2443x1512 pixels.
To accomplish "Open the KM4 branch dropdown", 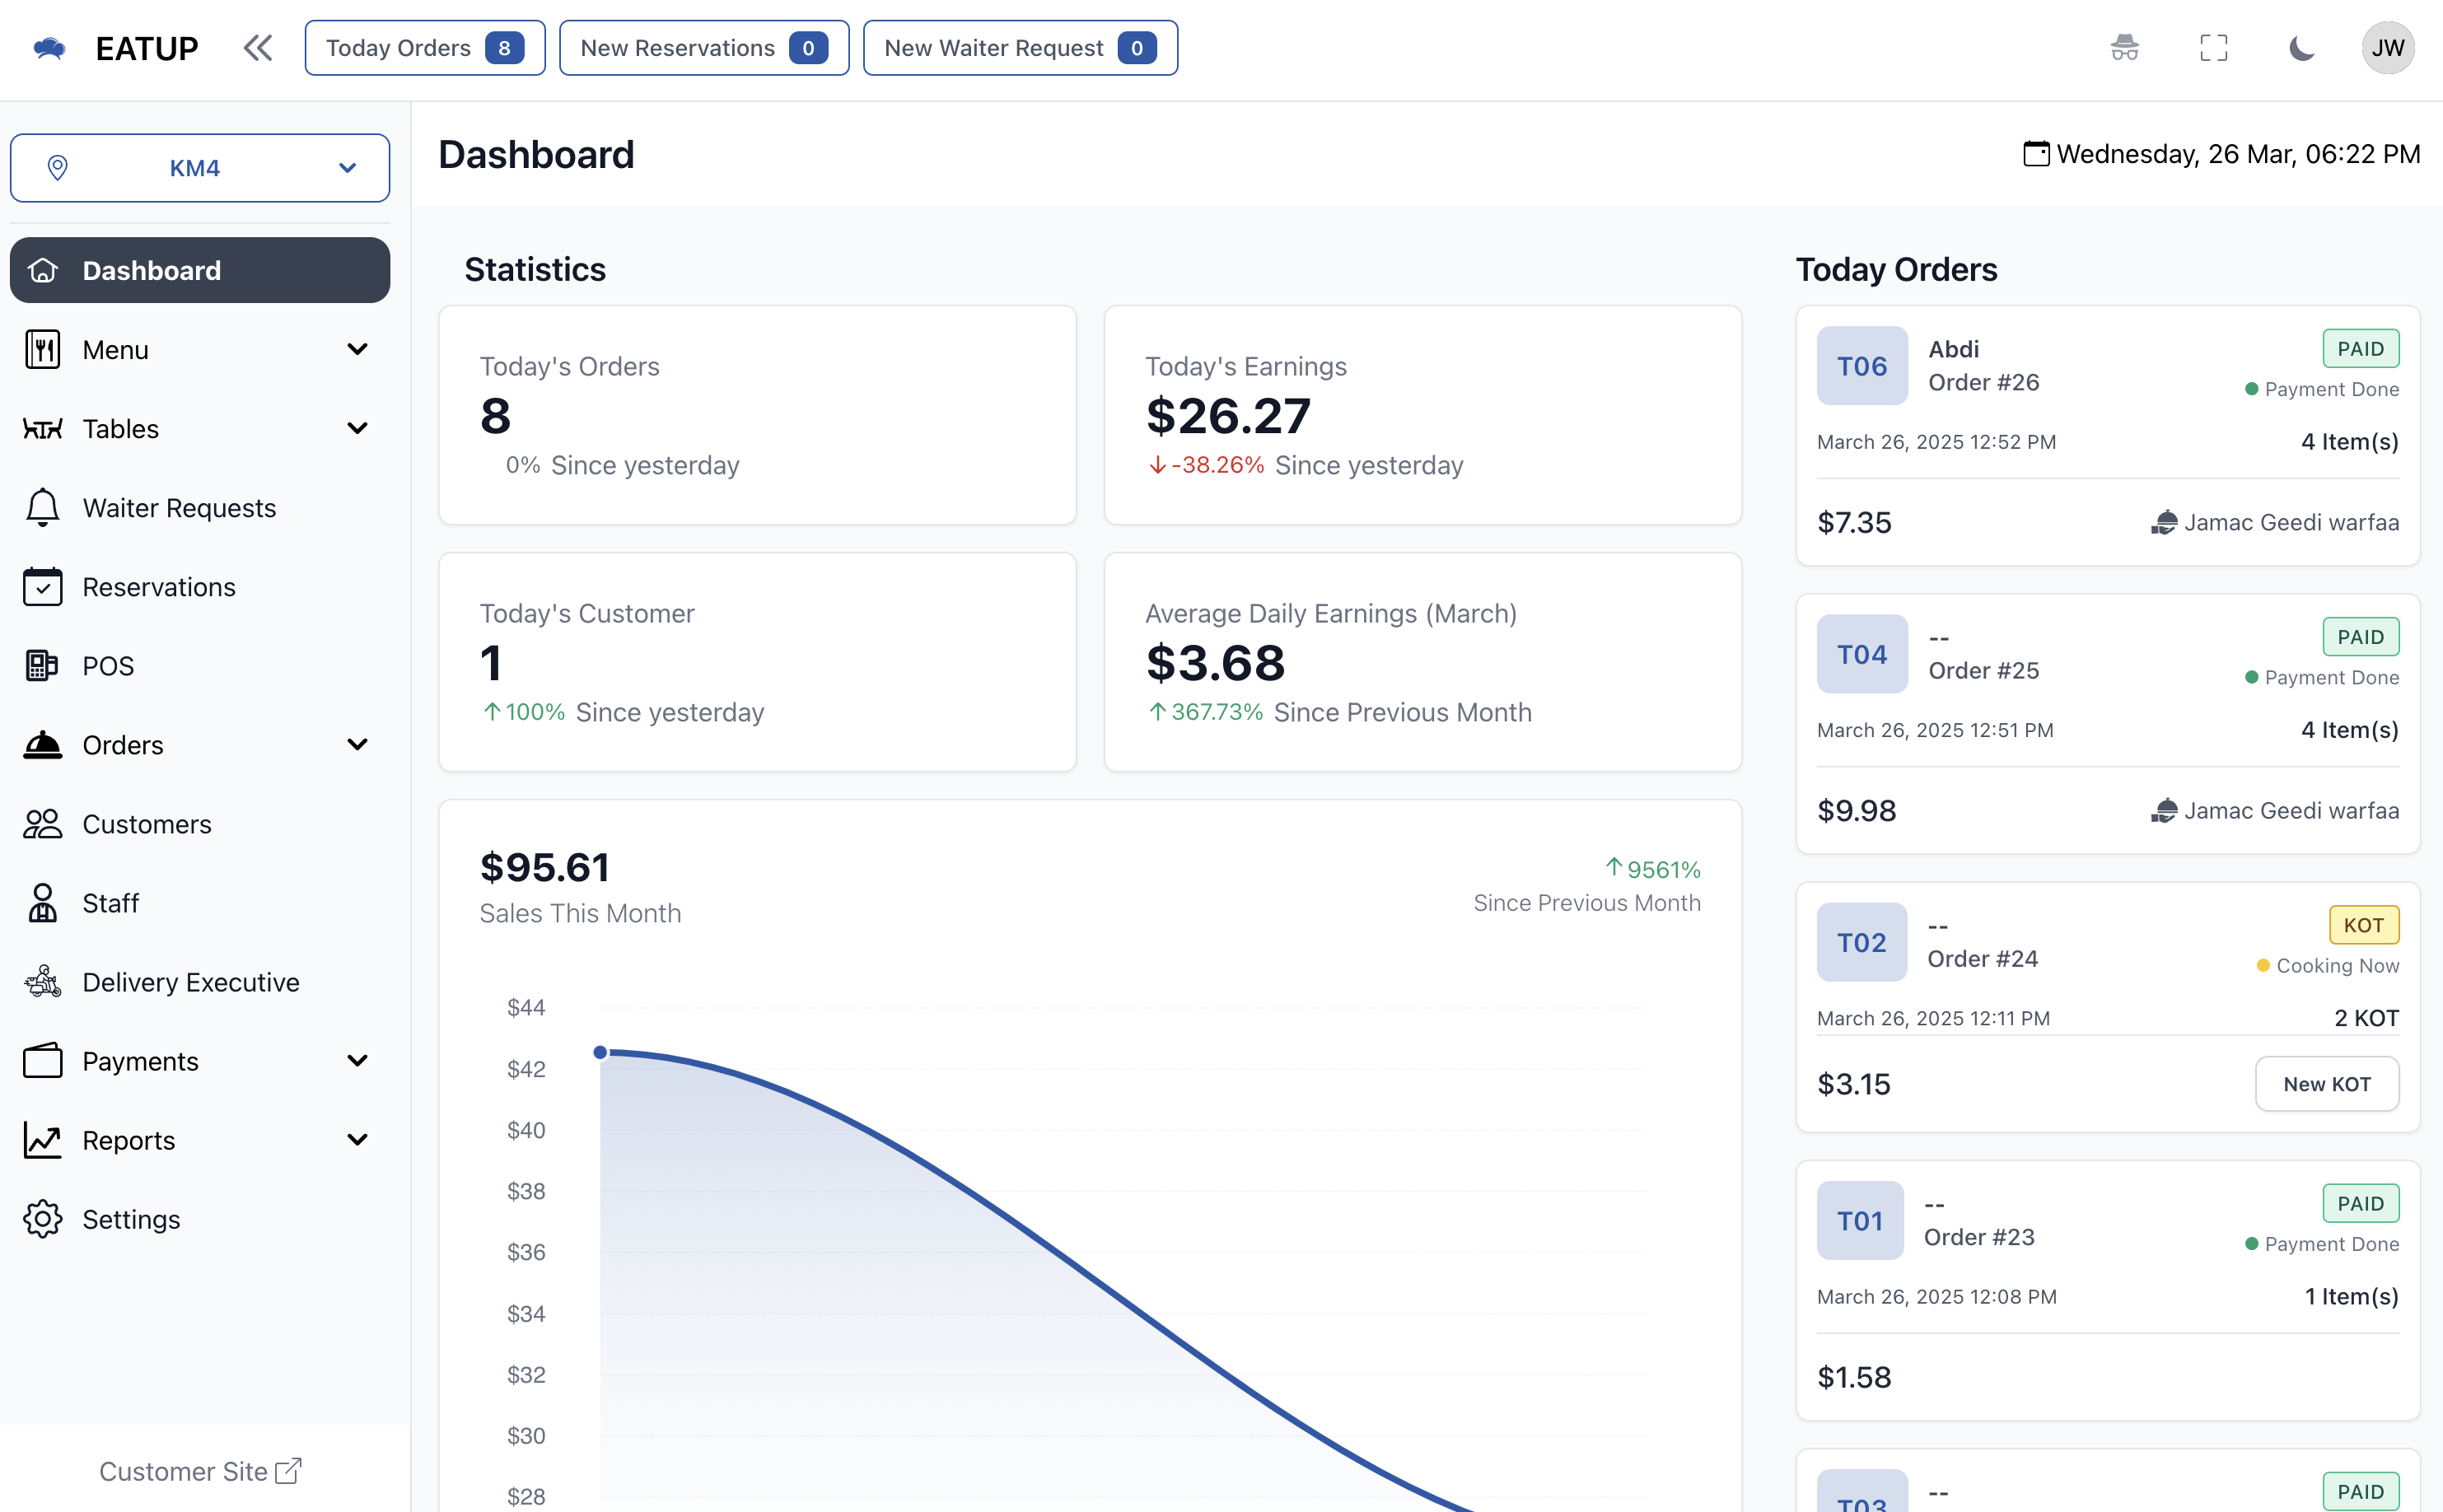I will tap(200, 168).
